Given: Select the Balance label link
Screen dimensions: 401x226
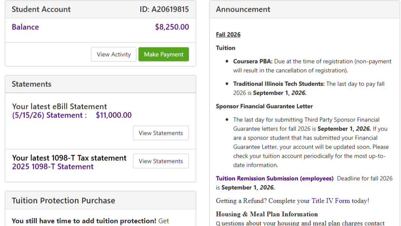Looking at the screenshot, I should [x=25, y=27].
